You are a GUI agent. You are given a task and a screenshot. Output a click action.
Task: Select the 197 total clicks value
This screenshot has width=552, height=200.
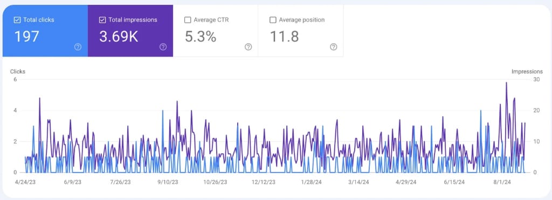coord(27,37)
